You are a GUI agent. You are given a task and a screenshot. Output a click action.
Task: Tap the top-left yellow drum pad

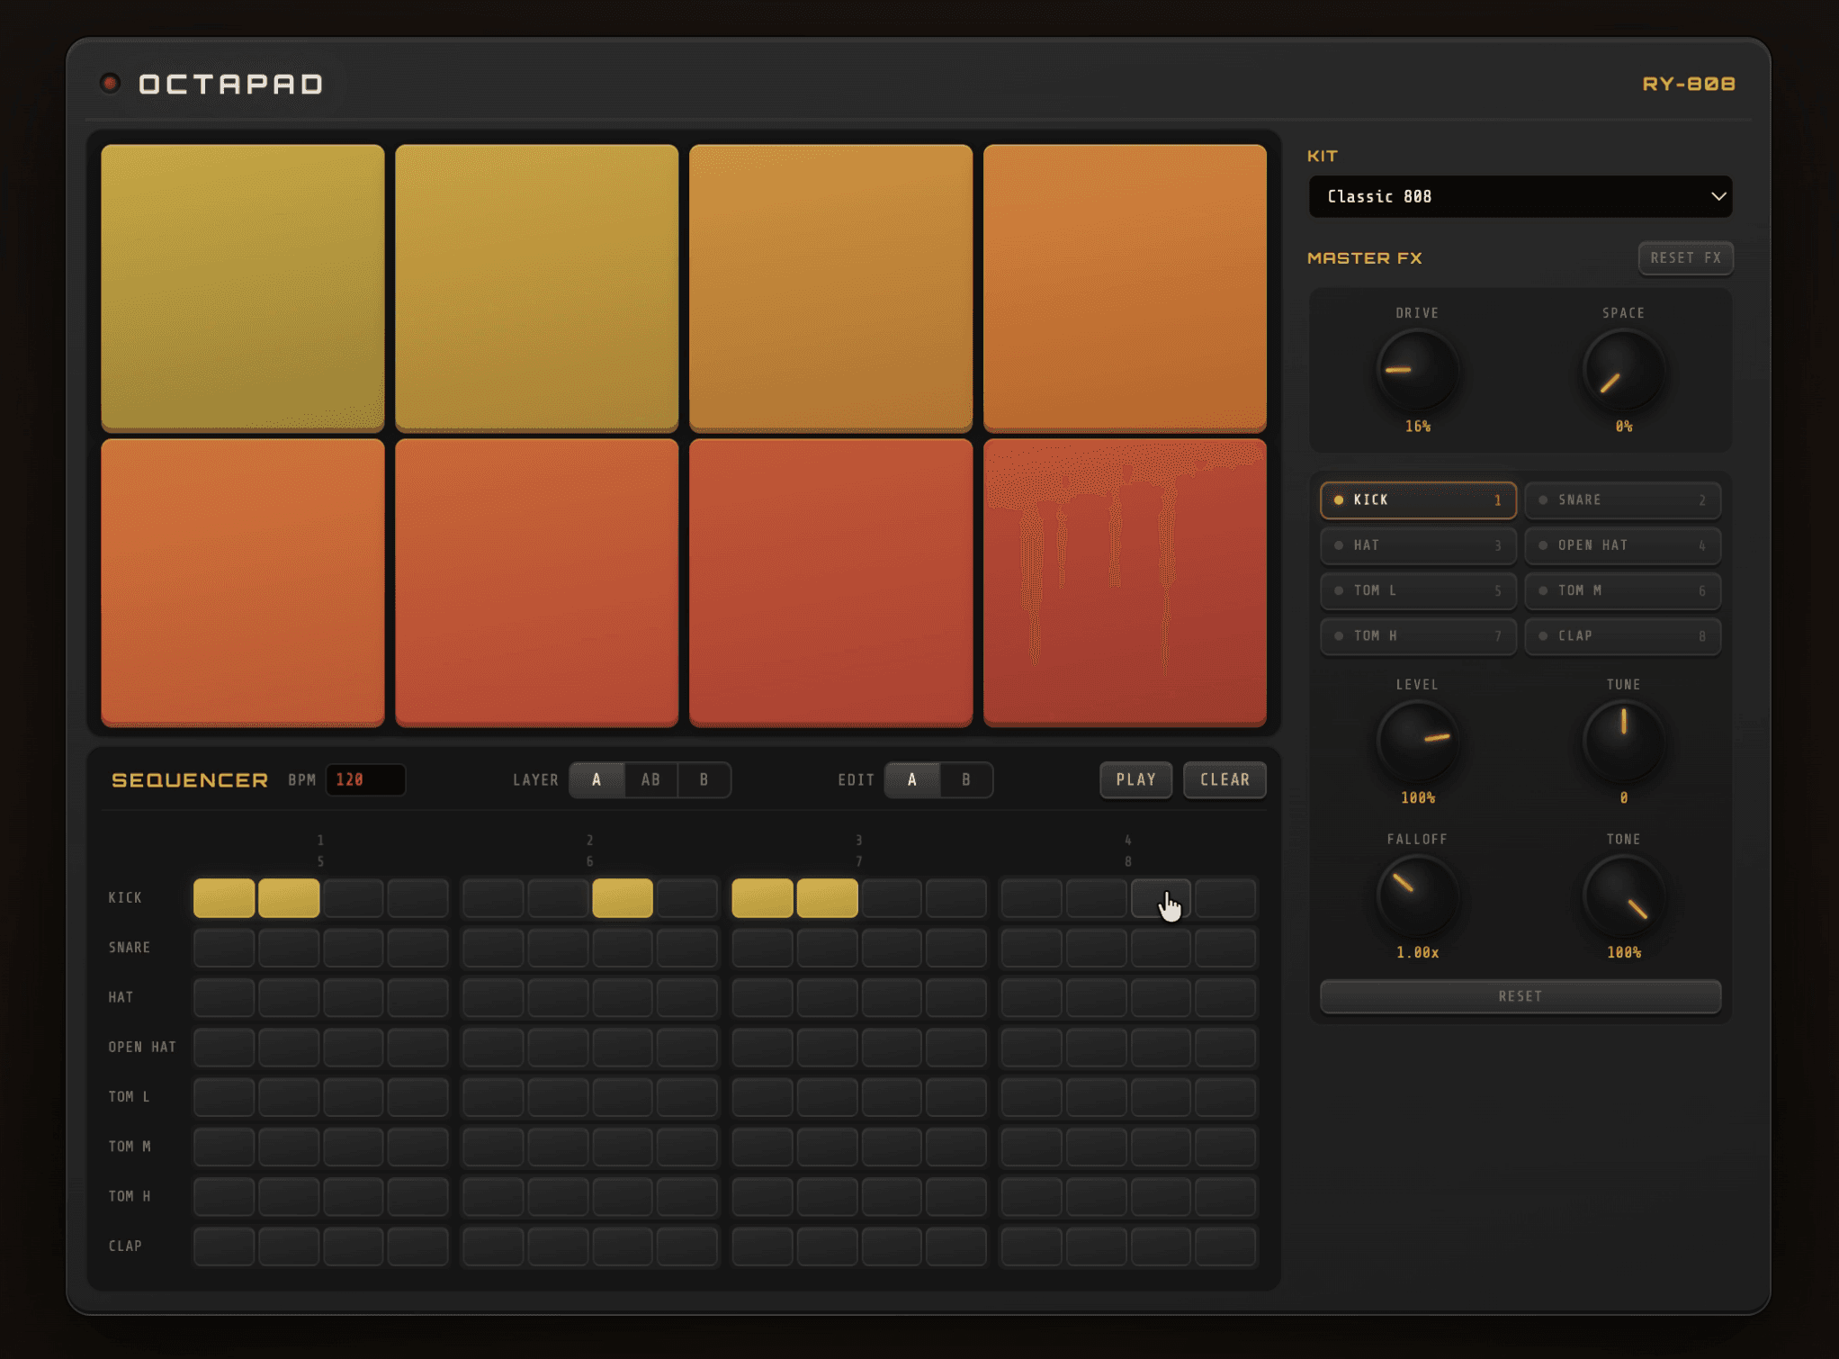coord(242,286)
